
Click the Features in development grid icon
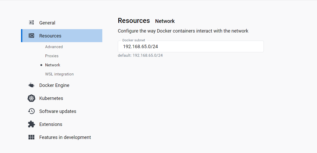coord(31,137)
